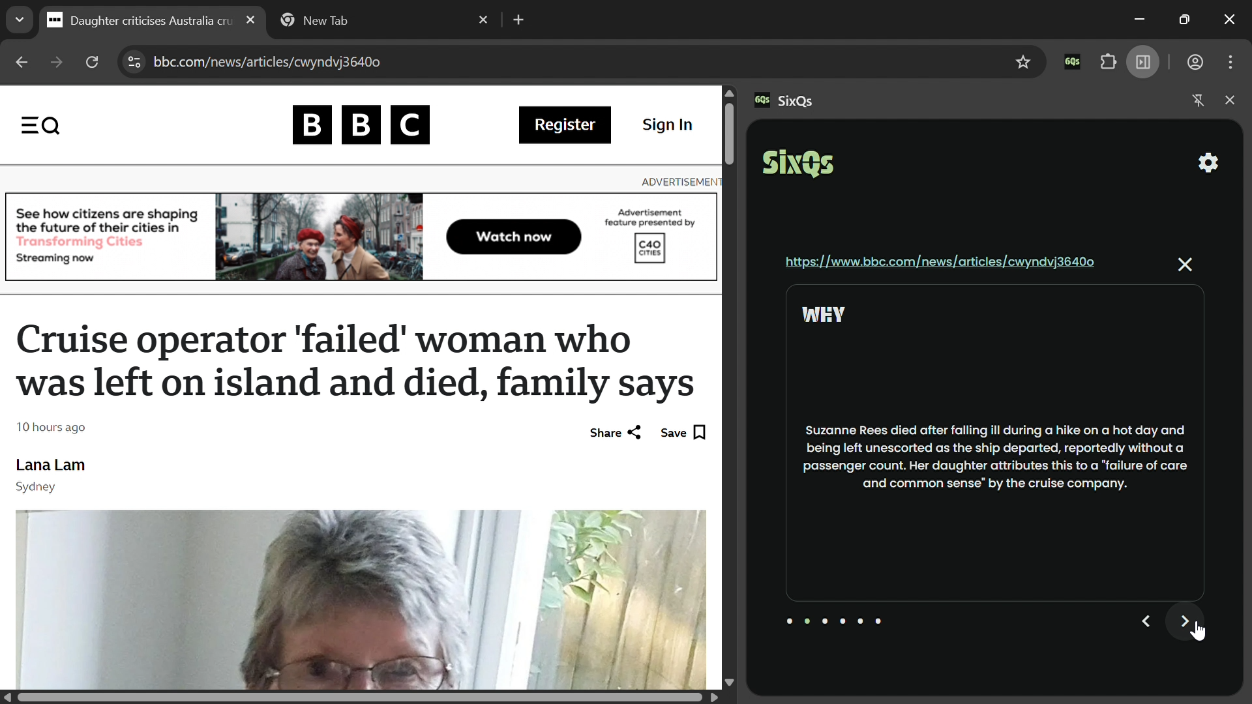The height and width of the screenshot is (704, 1252).
Task: Click the Register button
Action: point(565,125)
